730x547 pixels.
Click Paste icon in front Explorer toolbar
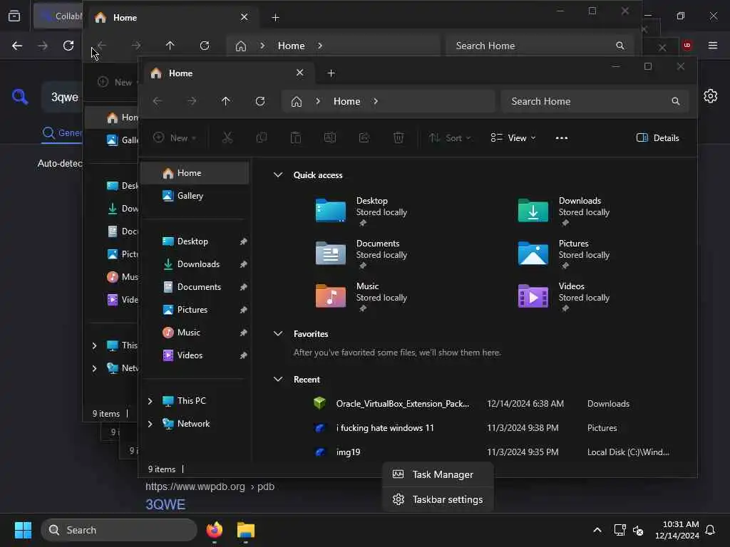[x=296, y=137]
